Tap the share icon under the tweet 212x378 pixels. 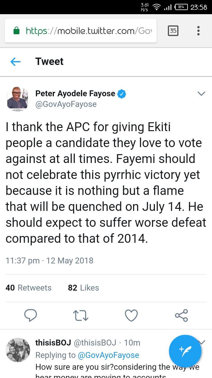point(181,315)
